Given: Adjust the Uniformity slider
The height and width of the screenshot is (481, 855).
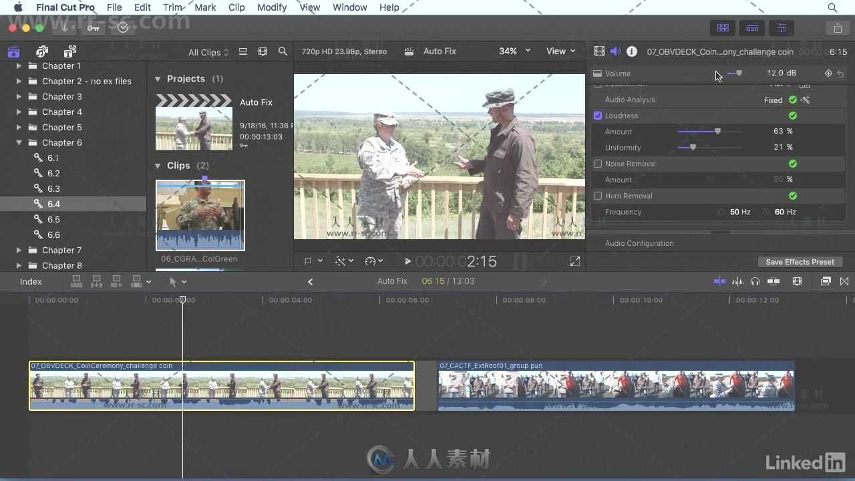Looking at the screenshot, I should click(693, 148).
